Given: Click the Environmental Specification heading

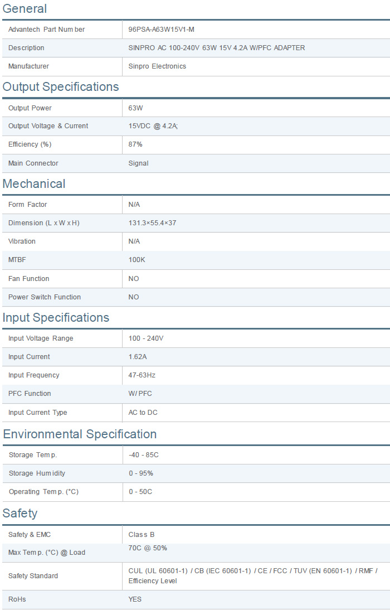Looking at the screenshot, I should coord(80,434).
